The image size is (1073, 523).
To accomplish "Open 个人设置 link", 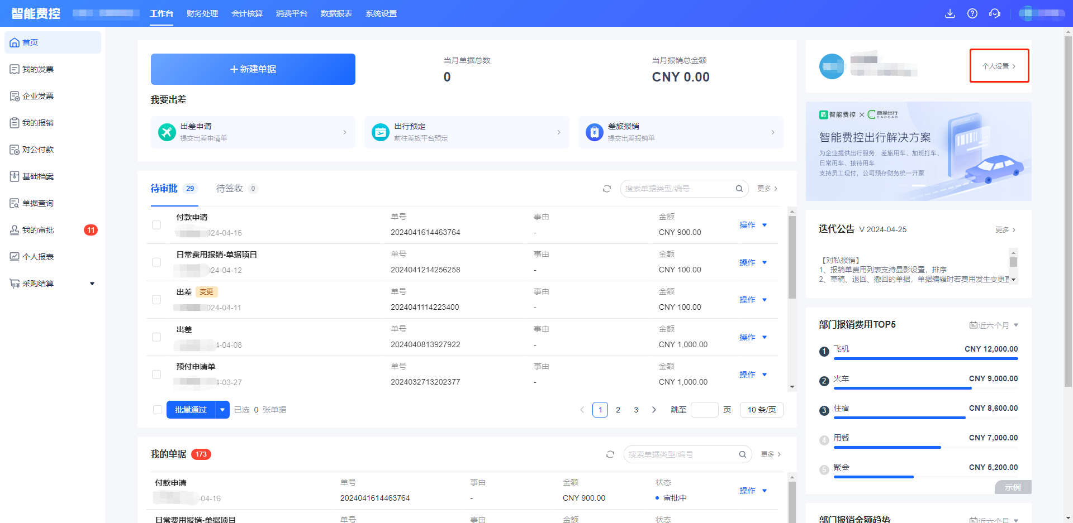I will 999,66.
